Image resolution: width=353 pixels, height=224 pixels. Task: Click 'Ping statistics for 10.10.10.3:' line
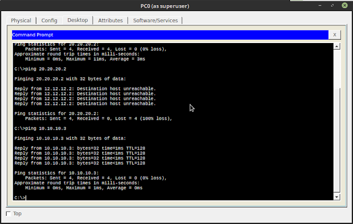[56, 173]
